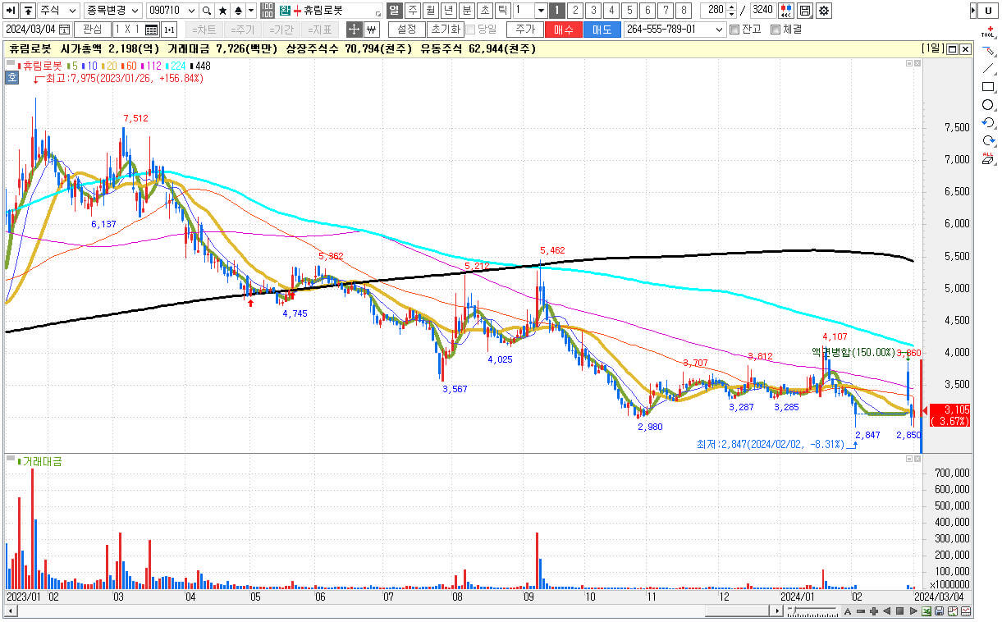Screen dimensions: 1002x622
Task: Click the 2024/03/04 date field
Action: [36, 30]
